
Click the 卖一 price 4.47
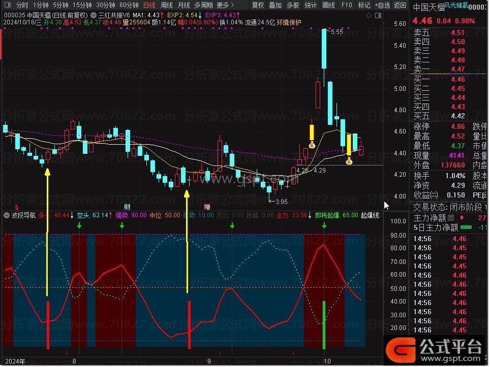click(x=458, y=69)
